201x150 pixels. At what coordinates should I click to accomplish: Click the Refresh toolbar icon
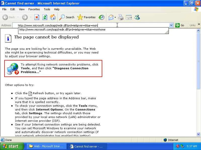point(45,17)
